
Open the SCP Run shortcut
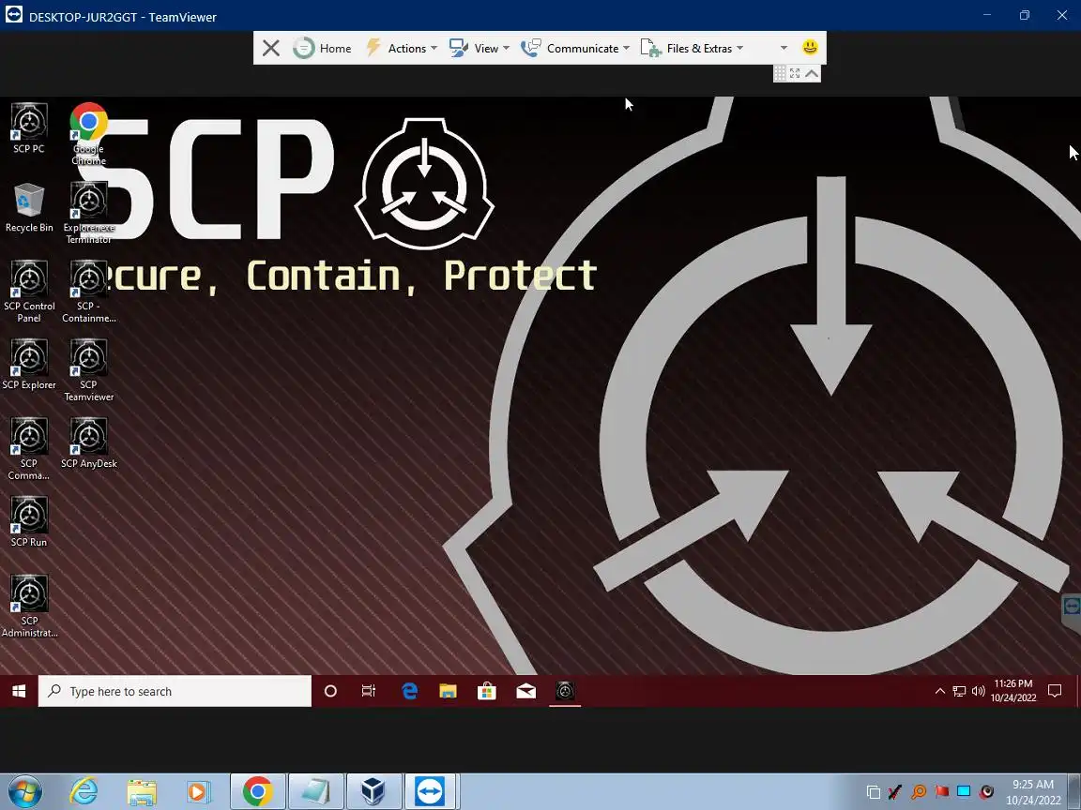[29, 521]
